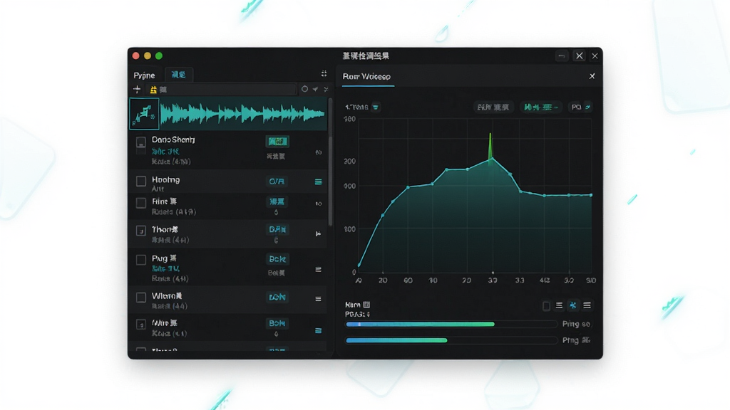
Task: Open the dropdown arrow above the chart's left axis
Action: (x=376, y=107)
